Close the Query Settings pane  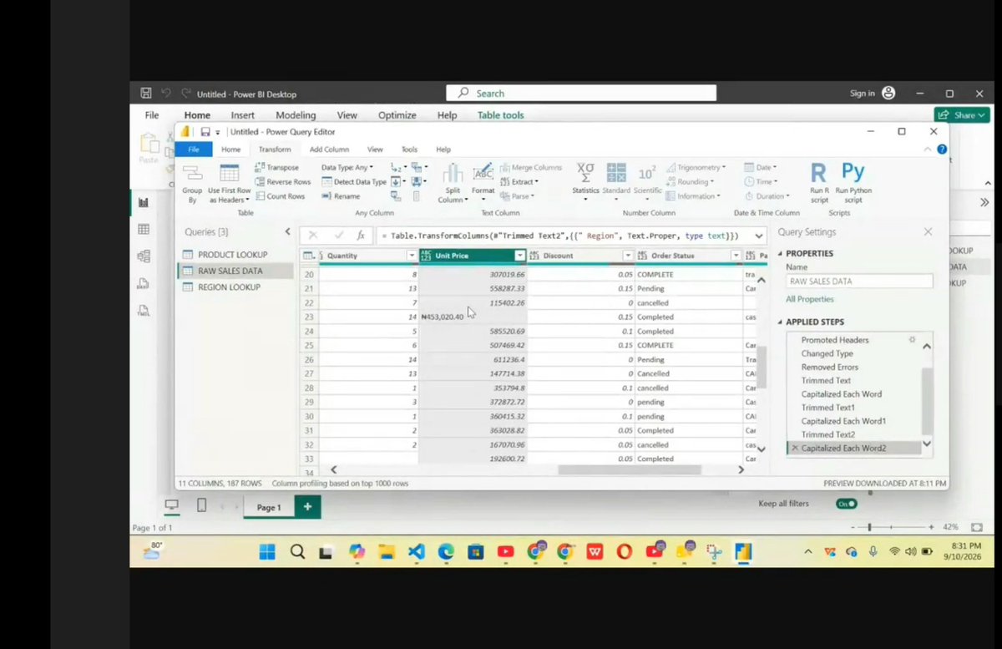point(928,231)
